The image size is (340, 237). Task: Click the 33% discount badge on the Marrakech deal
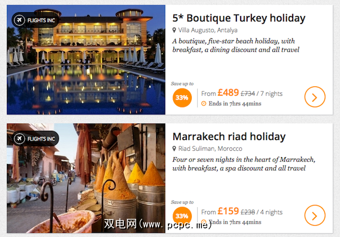pyautogui.click(x=182, y=216)
